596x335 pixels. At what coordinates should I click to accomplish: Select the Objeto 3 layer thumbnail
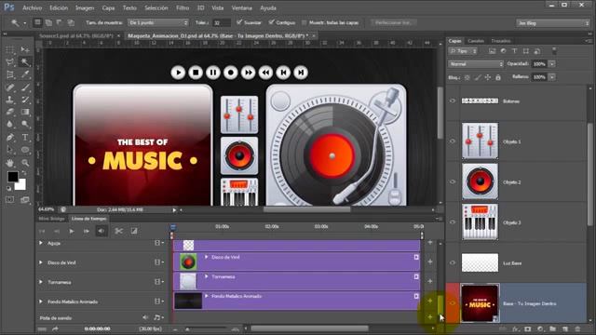(481, 222)
